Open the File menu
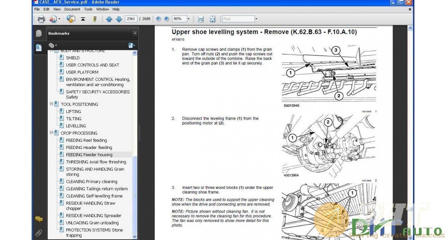This screenshot has width=446, height=240. [37, 9]
